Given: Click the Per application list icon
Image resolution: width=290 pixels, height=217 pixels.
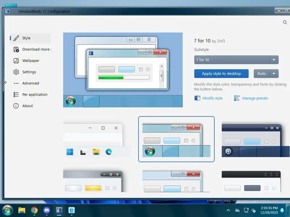Looking at the screenshot, I should (16, 94).
